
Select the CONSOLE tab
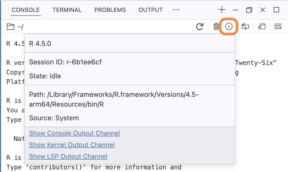click(x=26, y=10)
